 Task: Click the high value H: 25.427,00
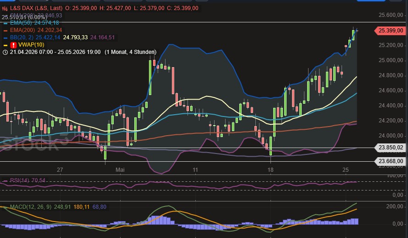click(x=115, y=8)
